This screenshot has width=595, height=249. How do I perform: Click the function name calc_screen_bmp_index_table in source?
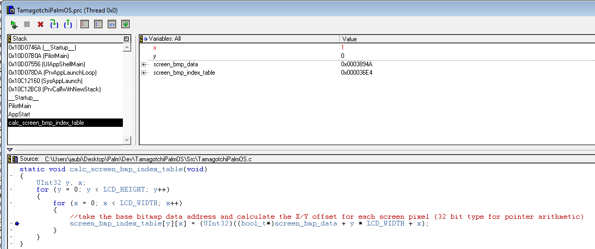(126, 169)
